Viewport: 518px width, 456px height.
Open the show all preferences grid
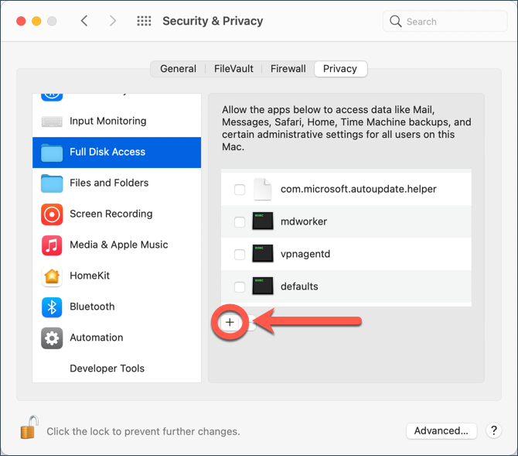144,21
